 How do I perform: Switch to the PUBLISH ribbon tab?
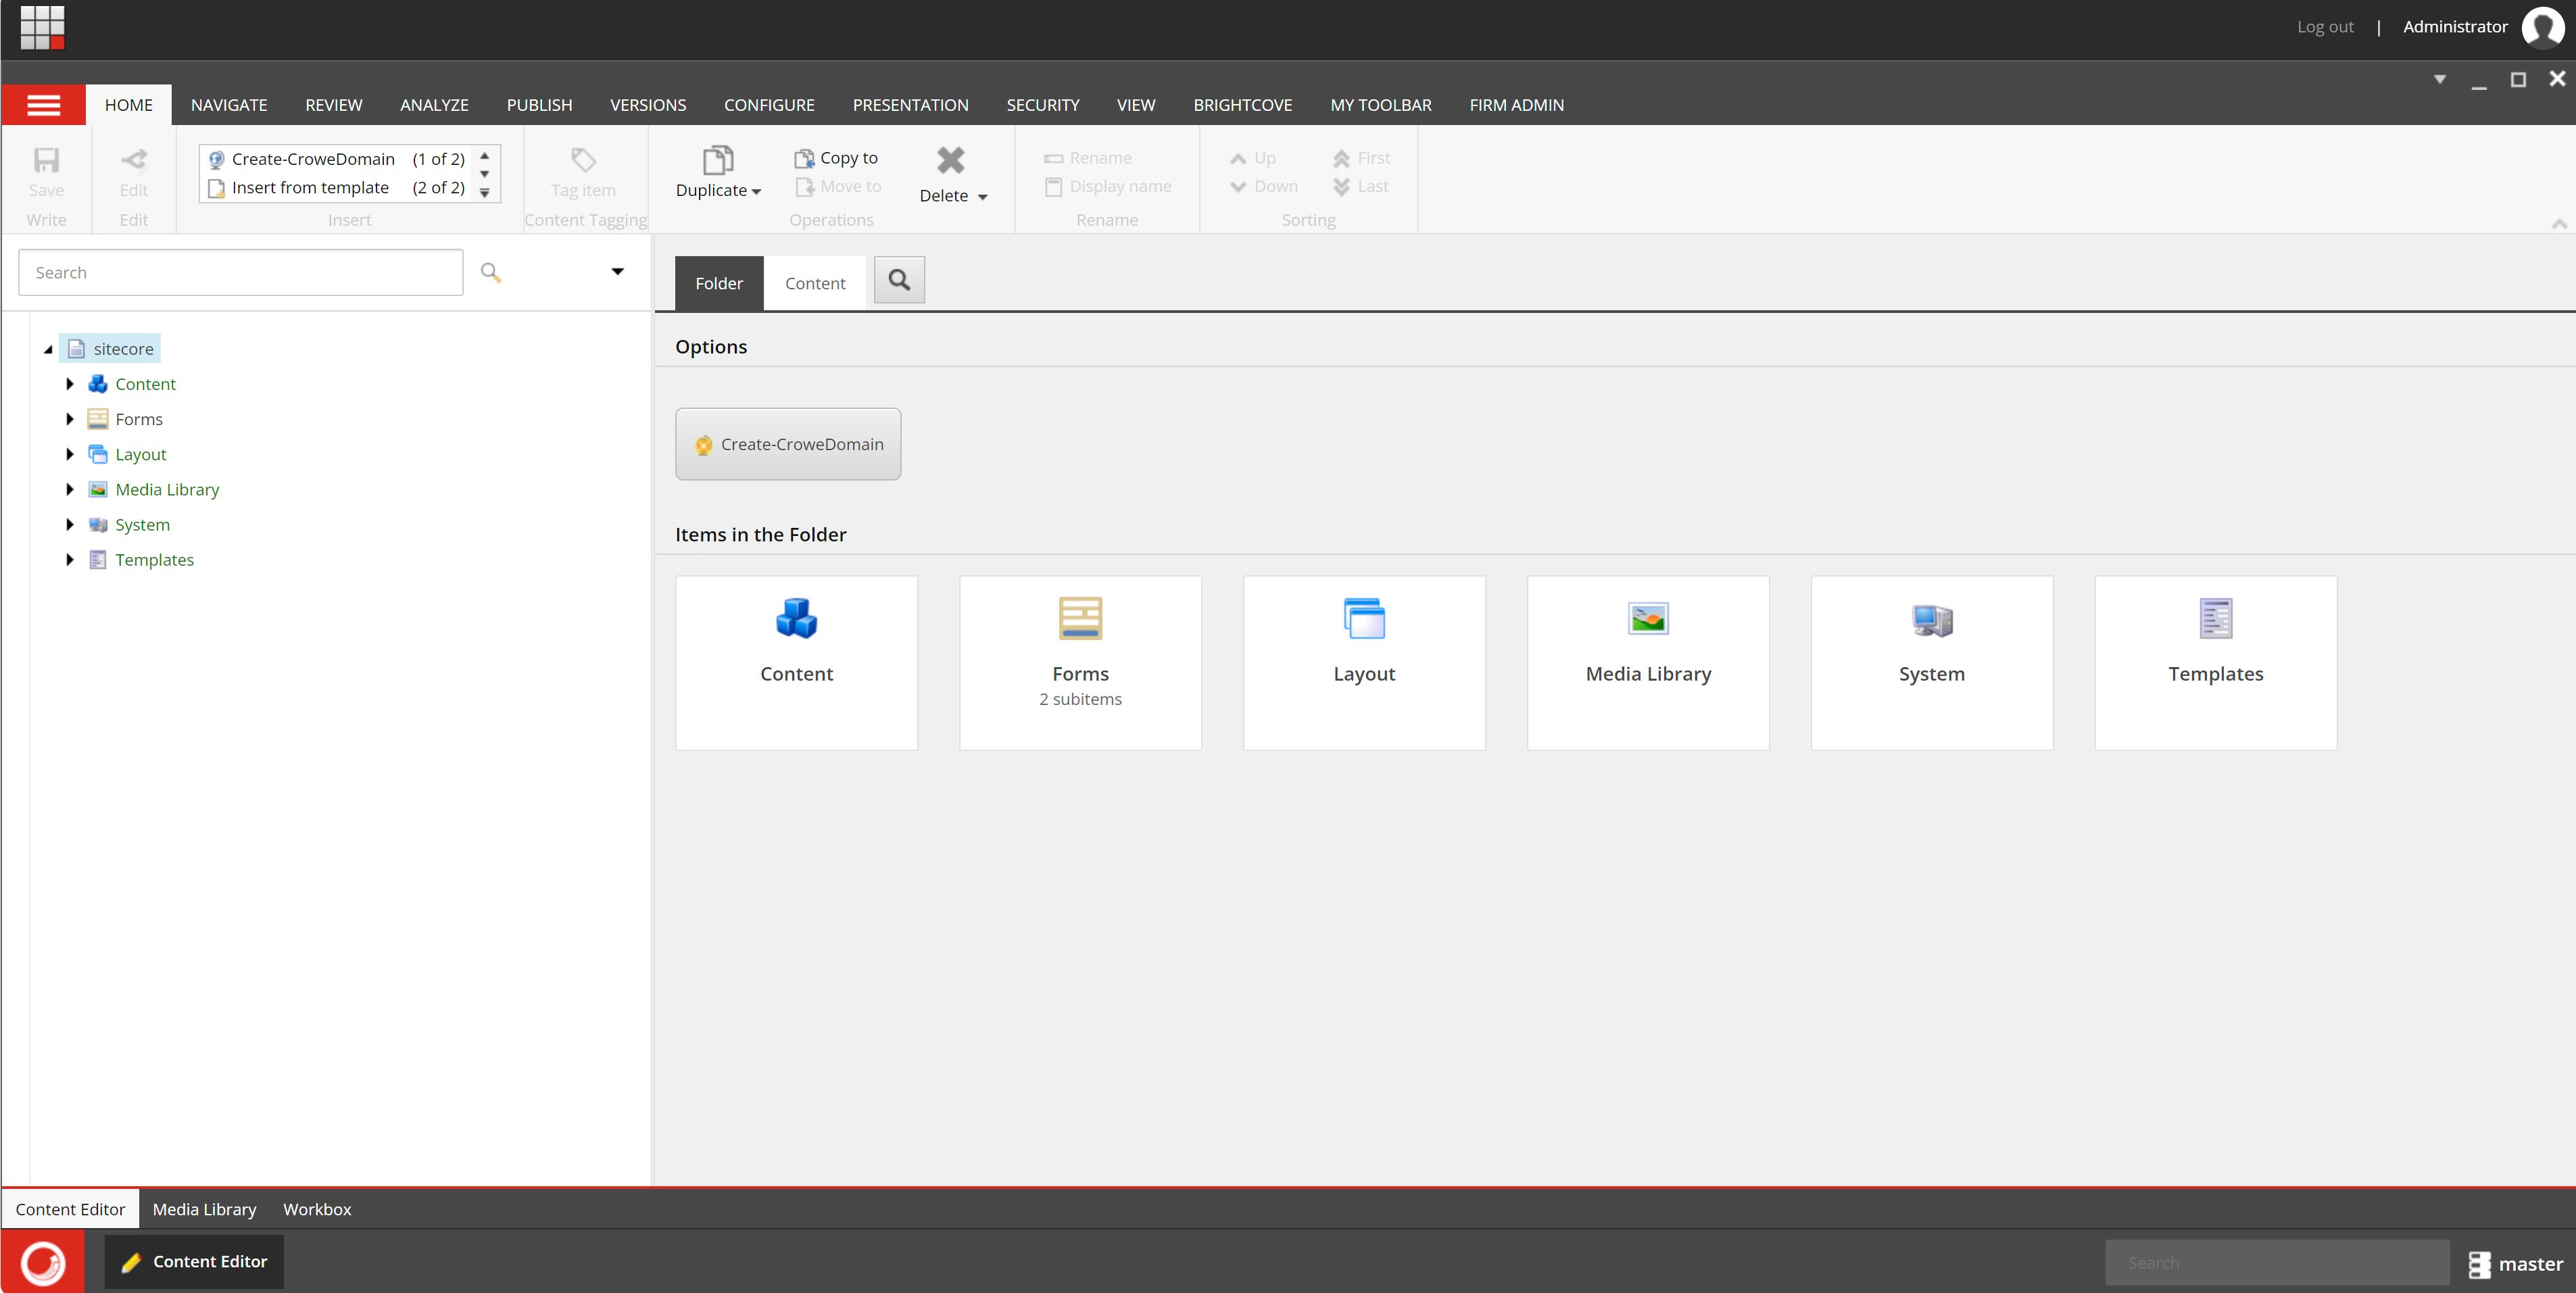(x=539, y=105)
